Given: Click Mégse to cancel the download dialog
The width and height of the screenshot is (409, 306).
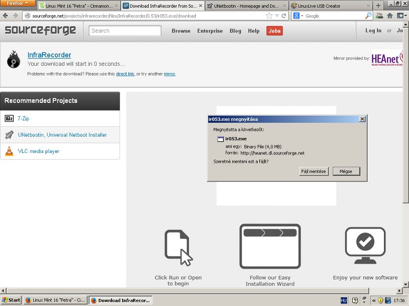Looking at the screenshot, I should [x=346, y=171].
